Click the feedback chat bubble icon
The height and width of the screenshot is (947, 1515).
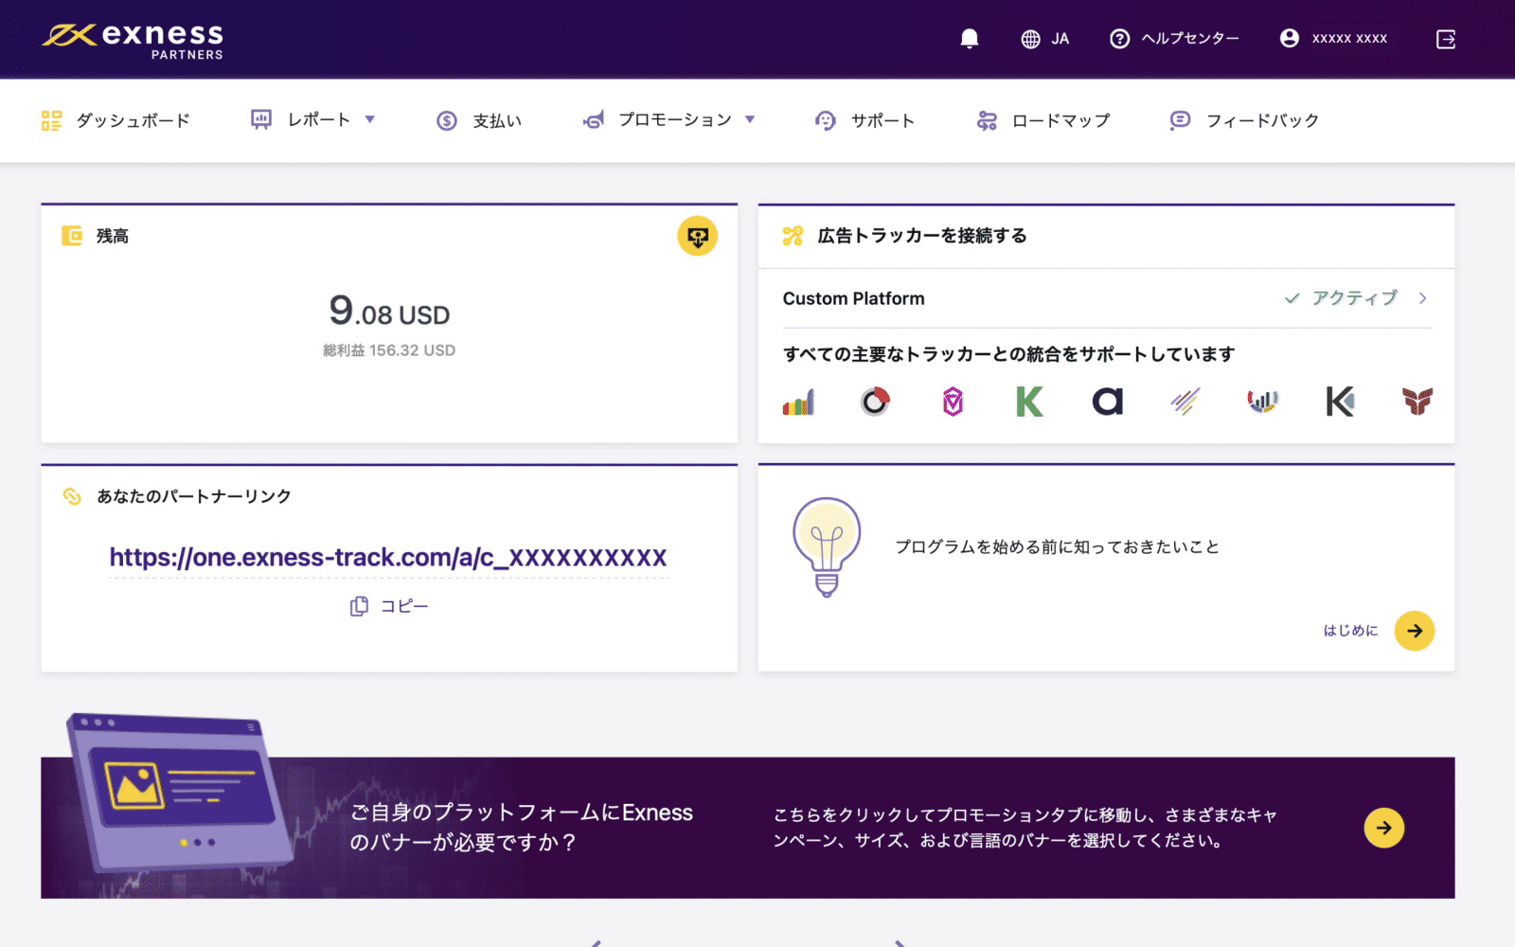point(1180,120)
